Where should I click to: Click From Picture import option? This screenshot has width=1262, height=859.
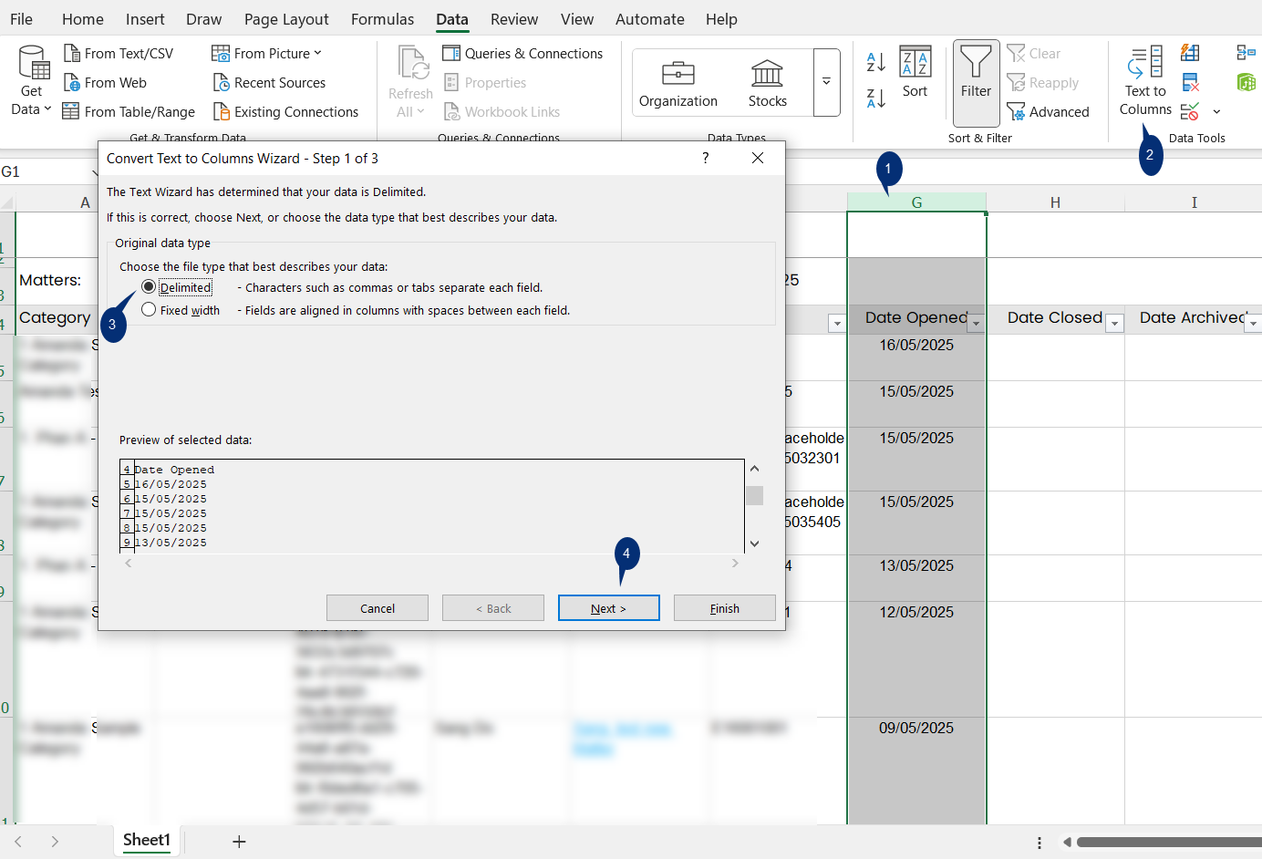266,54
